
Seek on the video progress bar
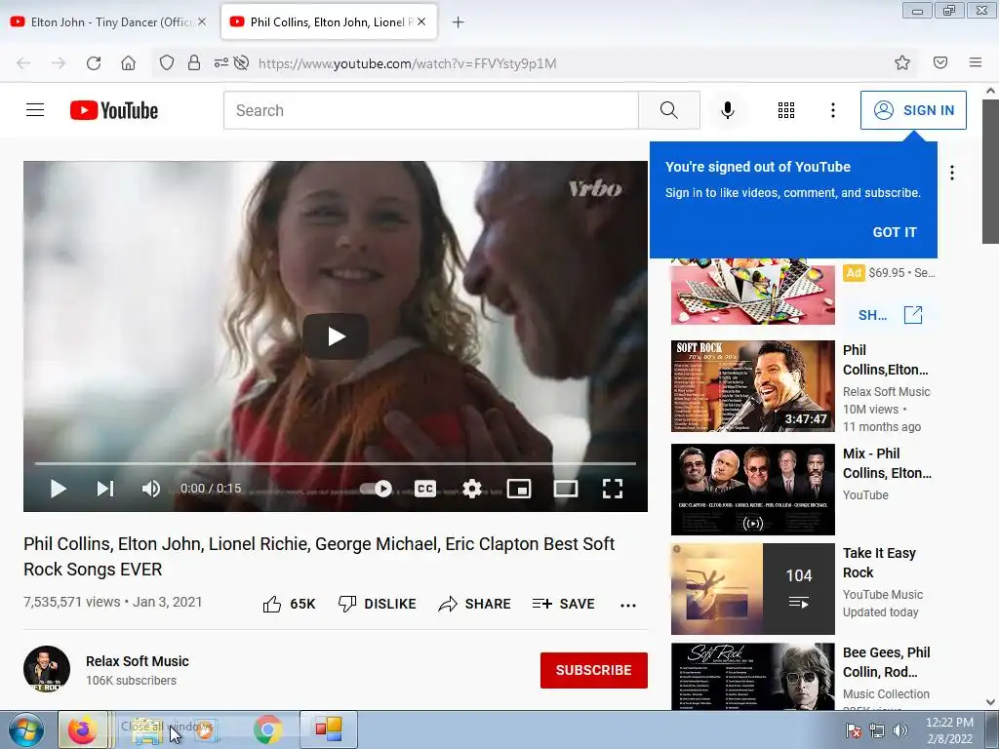coord(336,463)
